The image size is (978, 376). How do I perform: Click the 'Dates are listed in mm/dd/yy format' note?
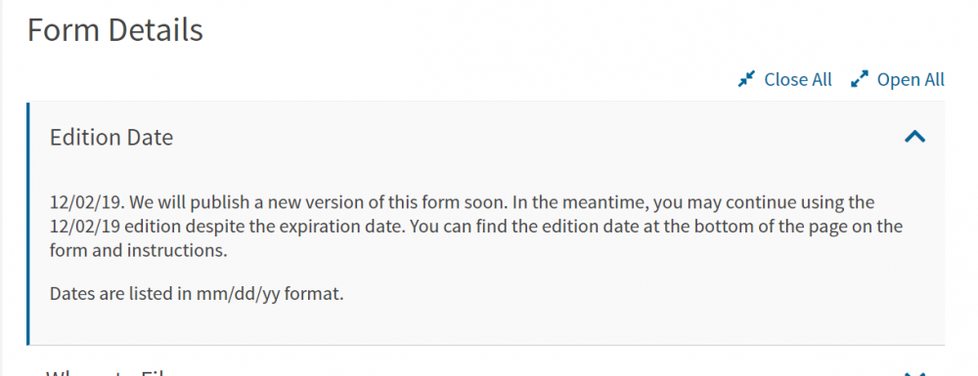point(197,293)
